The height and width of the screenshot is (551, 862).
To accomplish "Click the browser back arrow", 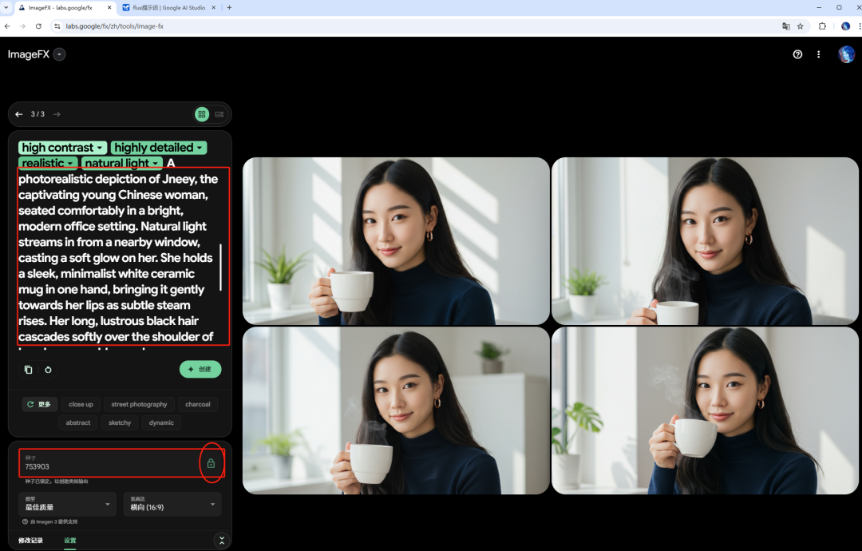I will (7, 26).
